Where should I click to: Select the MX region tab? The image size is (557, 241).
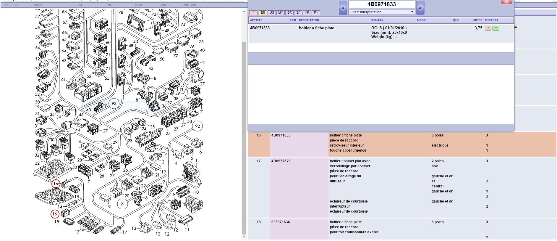click(281, 13)
